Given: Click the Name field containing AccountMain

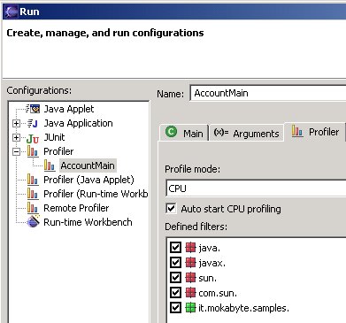Looking at the screenshot, I should click(268, 93).
